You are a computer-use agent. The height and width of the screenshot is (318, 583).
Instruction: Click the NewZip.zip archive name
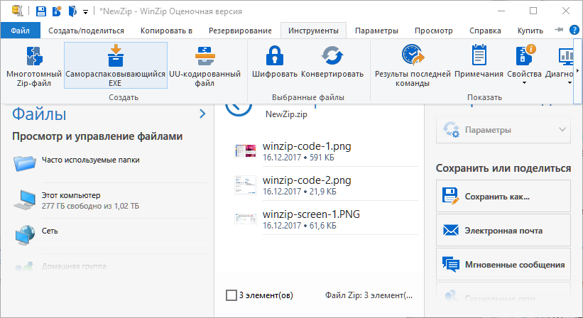click(x=286, y=114)
